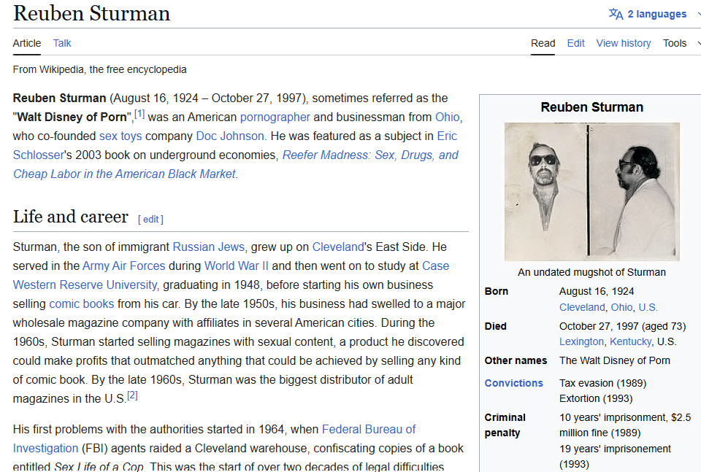
Task: Select 'Extortion (1993)' text
Action: coord(596,399)
